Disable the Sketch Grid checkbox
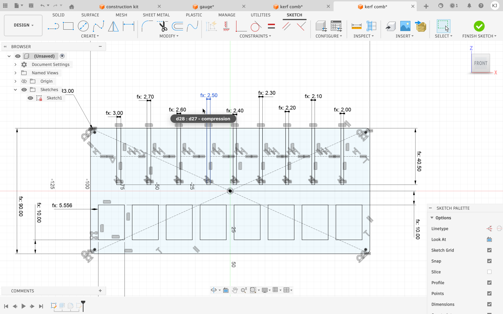This screenshot has width=503, height=314. click(489, 250)
